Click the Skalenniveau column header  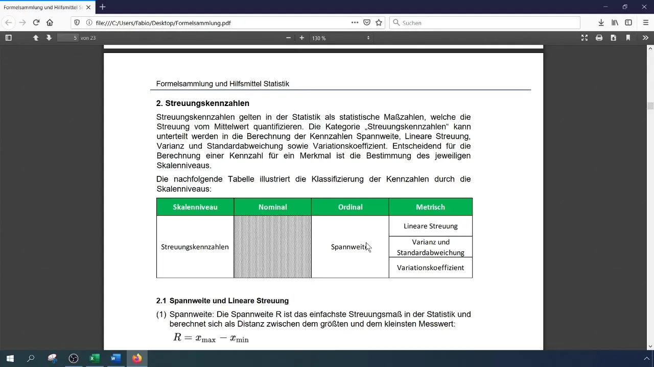(x=195, y=207)
